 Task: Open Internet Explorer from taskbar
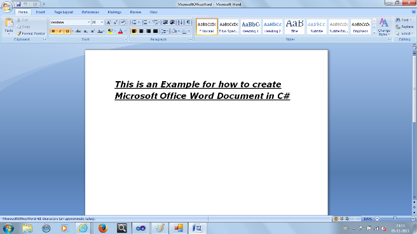tap(83, 228)
